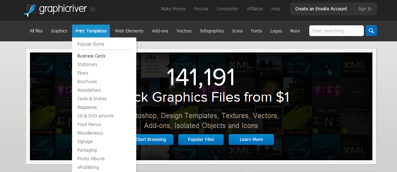Click Create an Envato Account
This screenshot has width=397, height=172.
321,9
